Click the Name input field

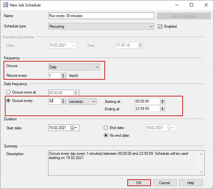101,16
